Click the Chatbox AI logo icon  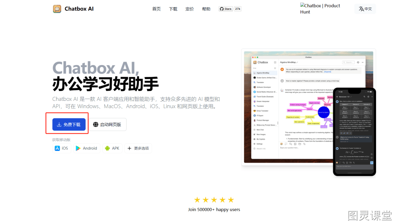pyautogui.click(x=57, y=9)
